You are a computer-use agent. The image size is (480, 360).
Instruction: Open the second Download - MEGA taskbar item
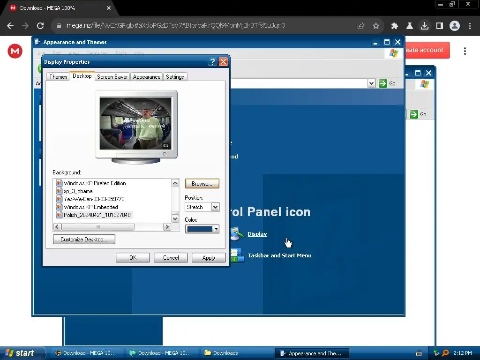tap(161, 353)
